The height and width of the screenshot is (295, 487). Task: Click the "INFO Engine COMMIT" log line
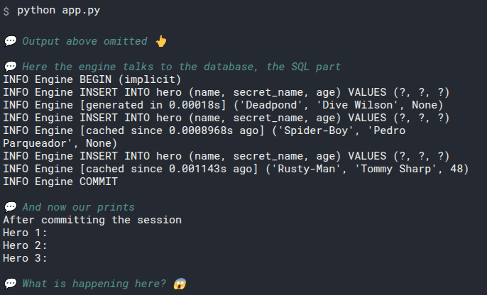pyautogui.click(x=60, y=182)
